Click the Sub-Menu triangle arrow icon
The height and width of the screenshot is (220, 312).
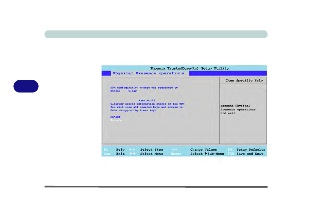tap(206, 154)
